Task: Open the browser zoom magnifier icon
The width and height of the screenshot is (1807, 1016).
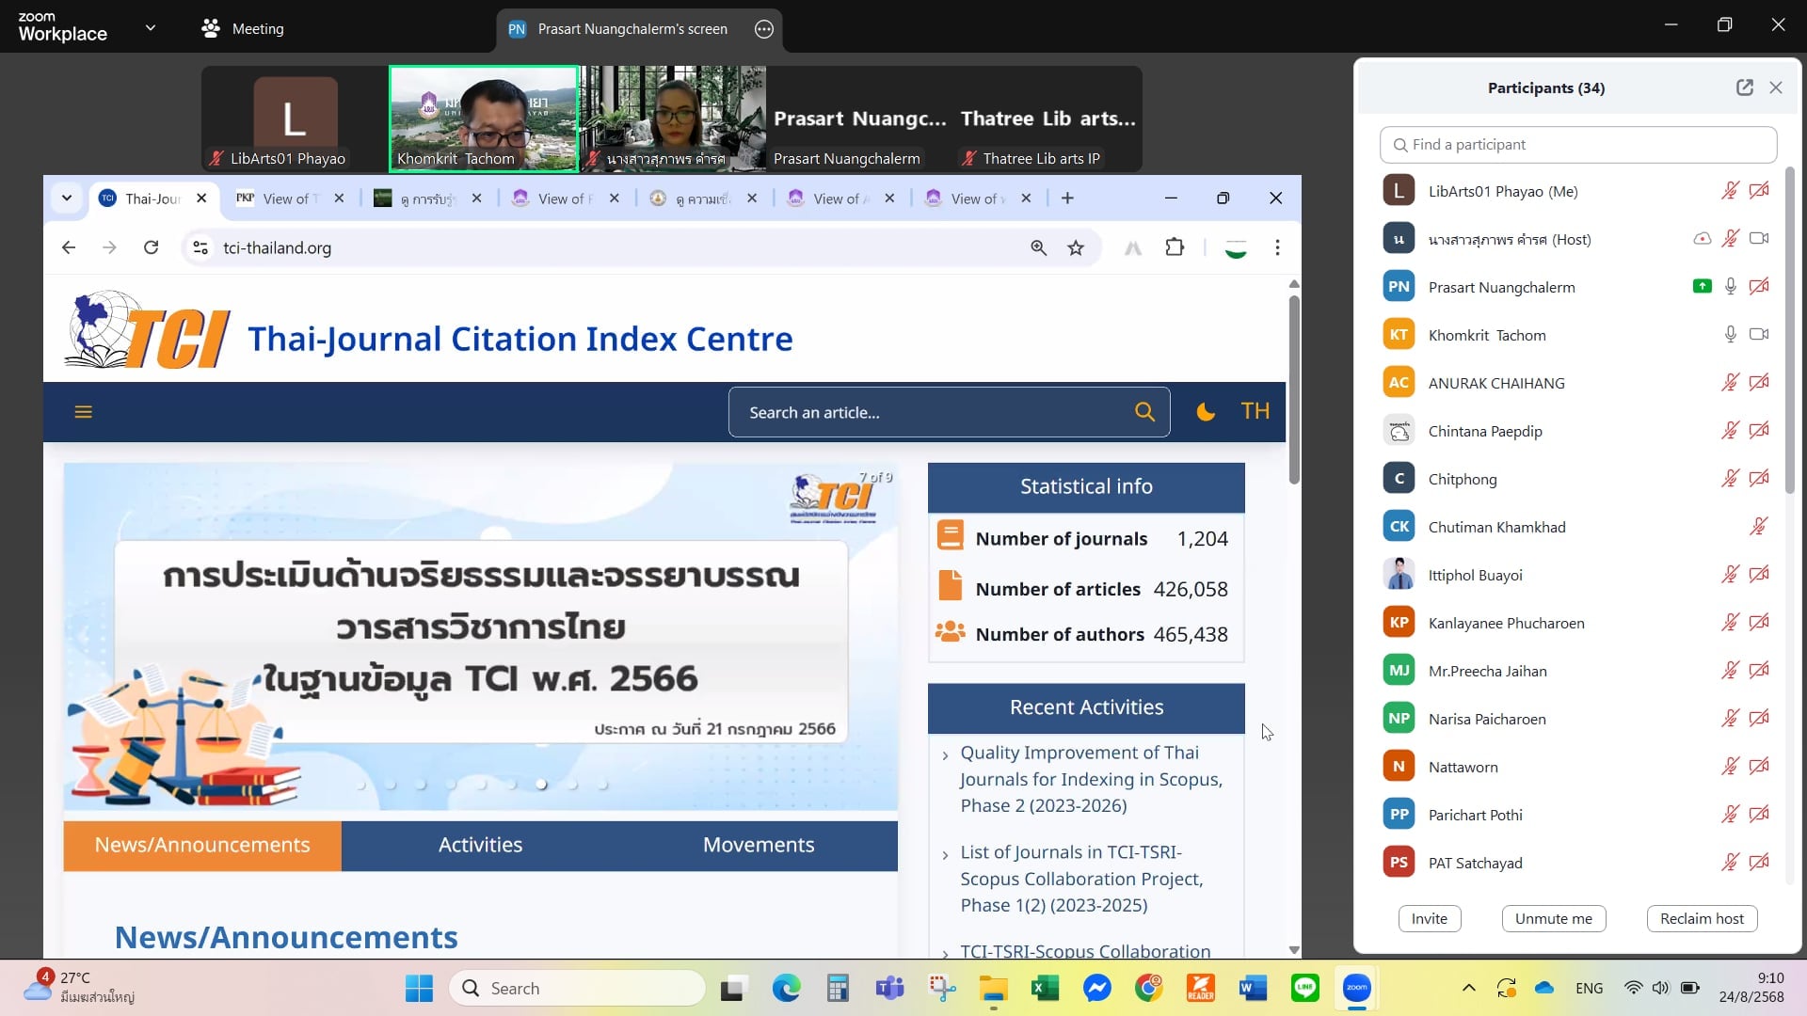Action: point(1038,247)
